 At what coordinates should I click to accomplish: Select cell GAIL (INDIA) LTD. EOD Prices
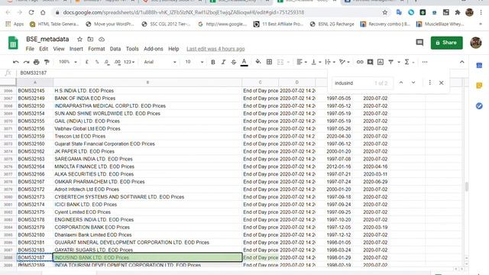tap(147, 121)
